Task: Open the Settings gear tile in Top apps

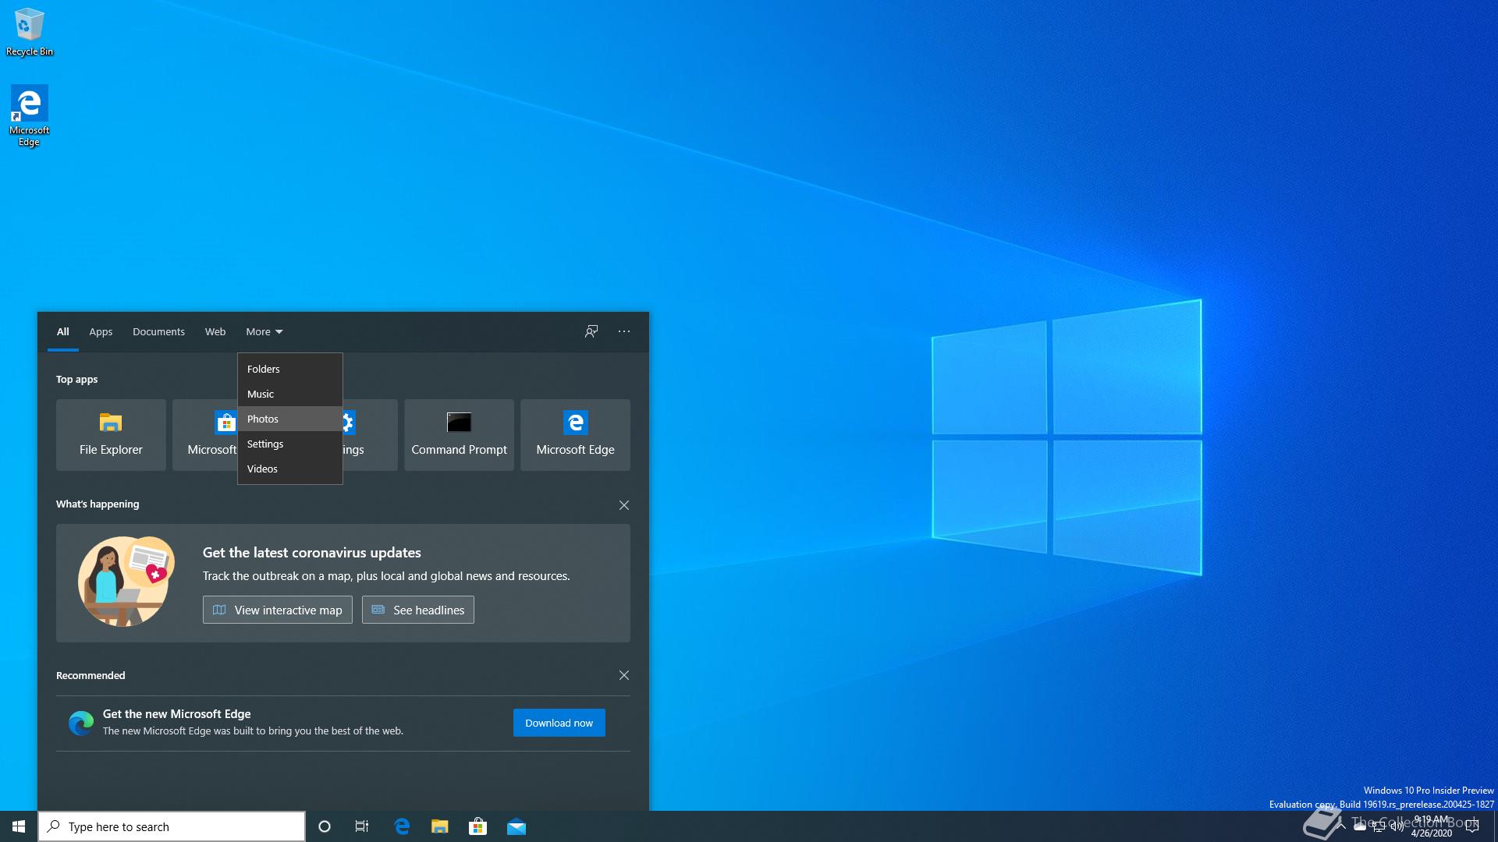Action: point(370,435)
